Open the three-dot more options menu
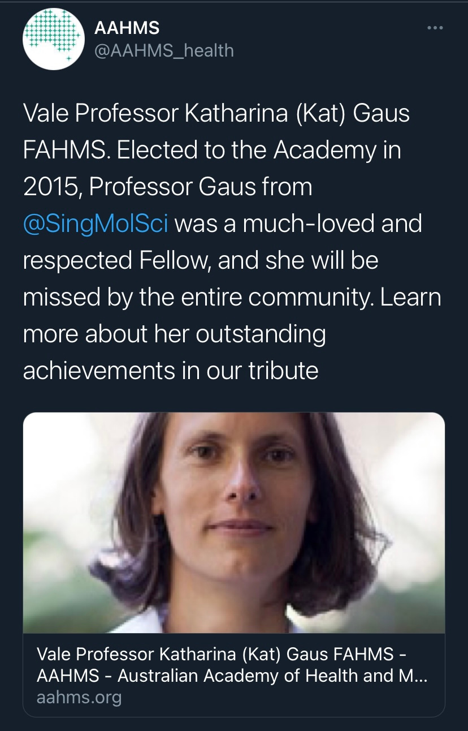The width and height of the screenshot is (468, 731). 434,28
